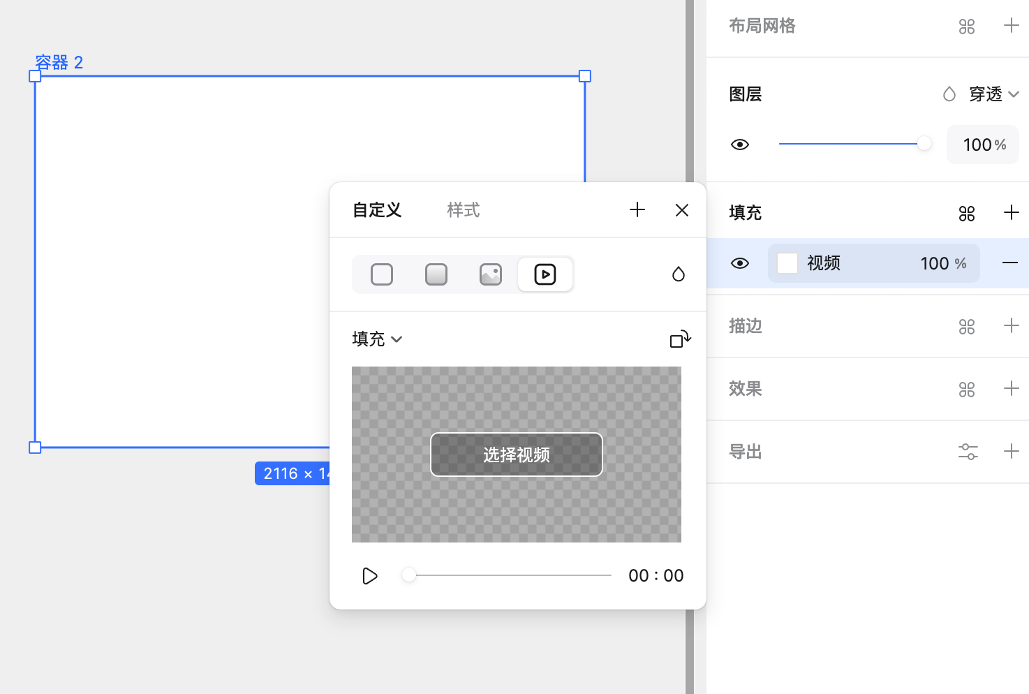This screenshot has height=694, width=1029.
Task: Open the 穿透 blend mode dropdown
Action: pyautogui.click(x=993, y=94)
